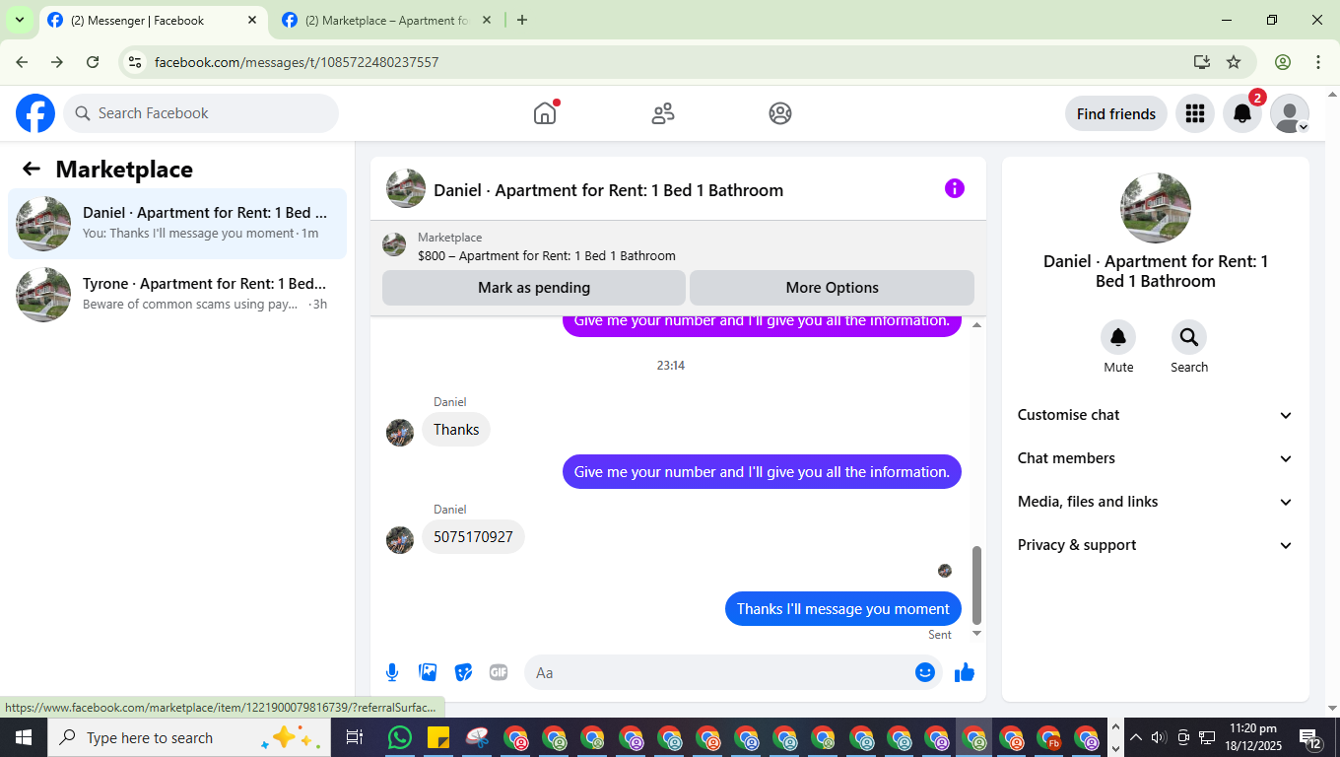1340x757 pixels.
Task: Open the Daniel apartment conversation
Action: 177,224
